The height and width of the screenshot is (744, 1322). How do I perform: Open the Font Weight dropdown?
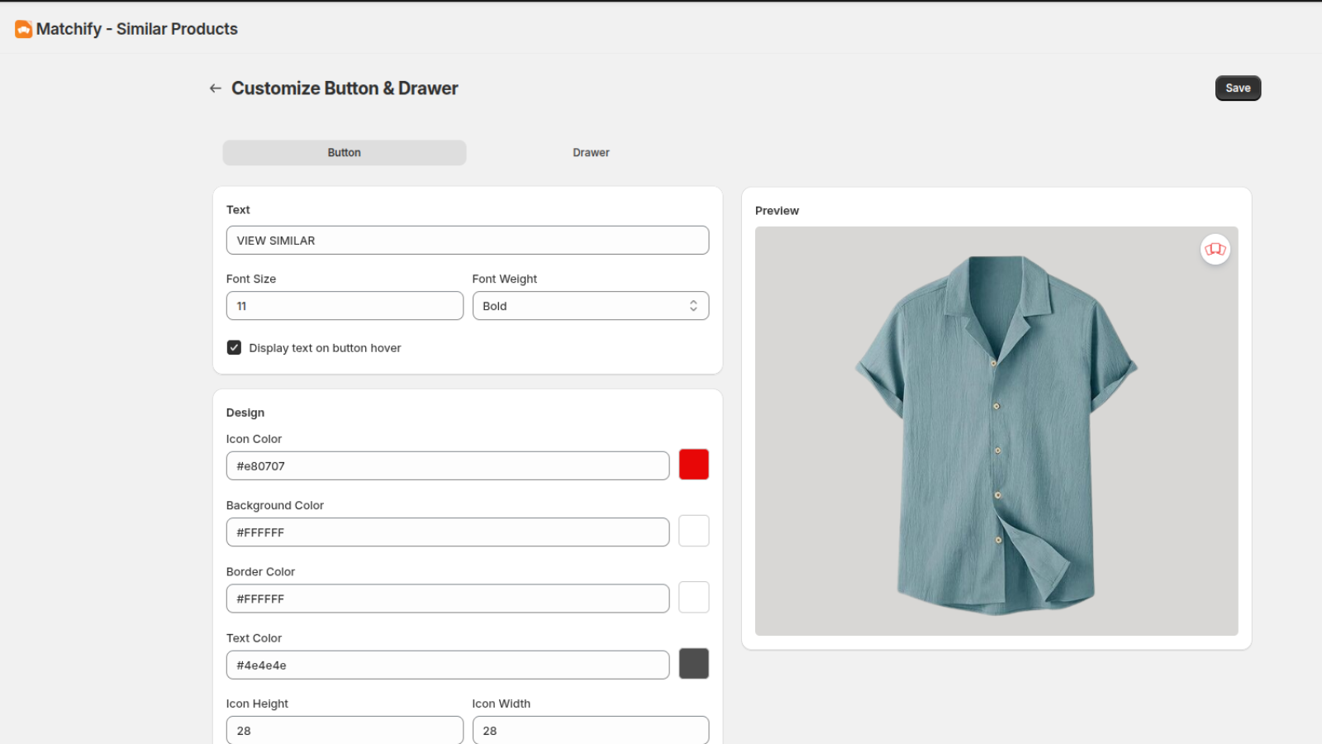pos(590,305)
